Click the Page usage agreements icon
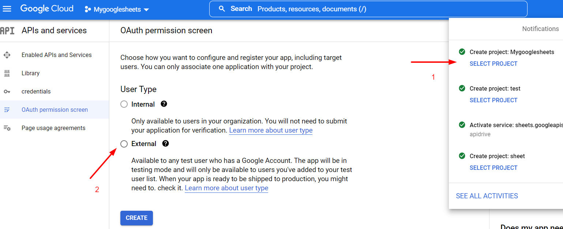Image resolution: width=563 pixels, height=229 pixels. 7,128
